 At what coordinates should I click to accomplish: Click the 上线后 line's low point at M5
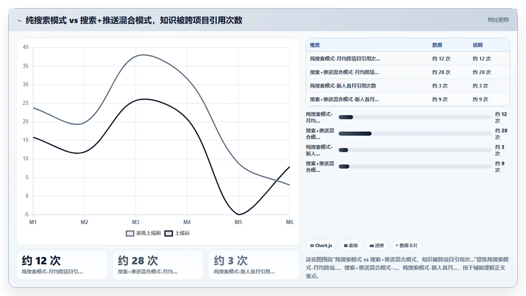tap(238, 215)
